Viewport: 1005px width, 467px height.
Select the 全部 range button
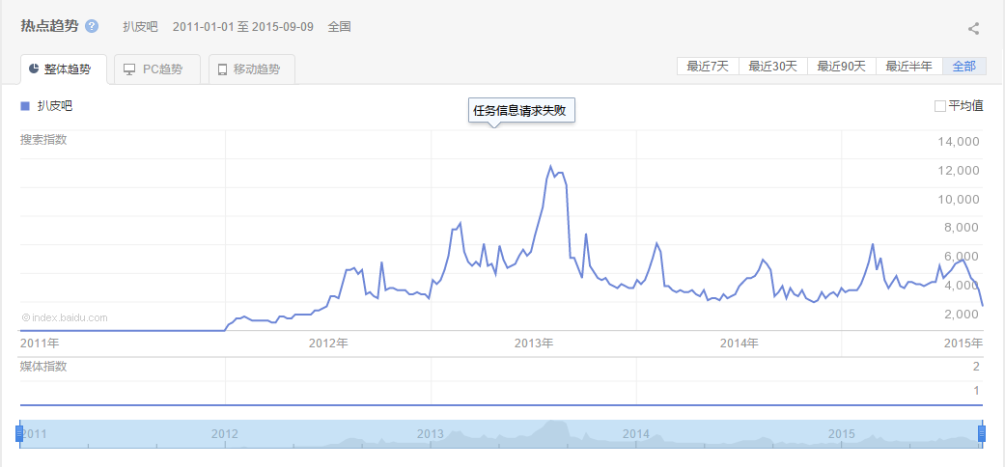[964, 66]
